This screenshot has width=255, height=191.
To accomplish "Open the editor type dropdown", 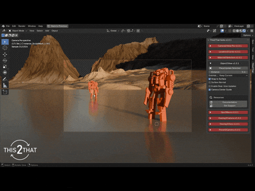I will point(4,31).
